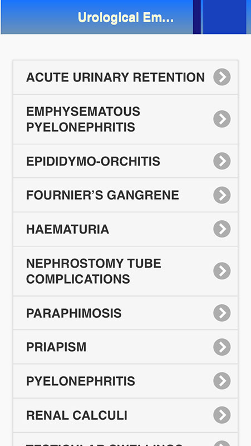The image size is (251, 446).
Task: Open arrow icon for Nephrostomy Tube Complications
Action: (x=222, y=271)
